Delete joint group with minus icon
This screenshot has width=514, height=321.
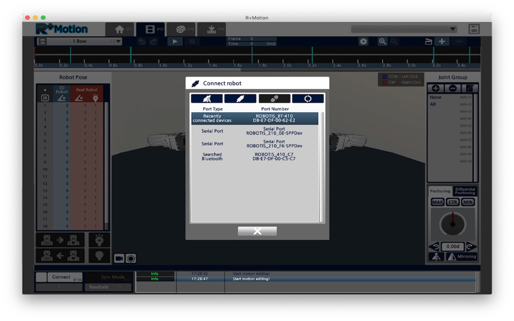point(453,89)
